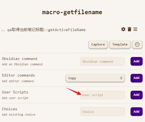Add the existing choice

pos(136,112)
